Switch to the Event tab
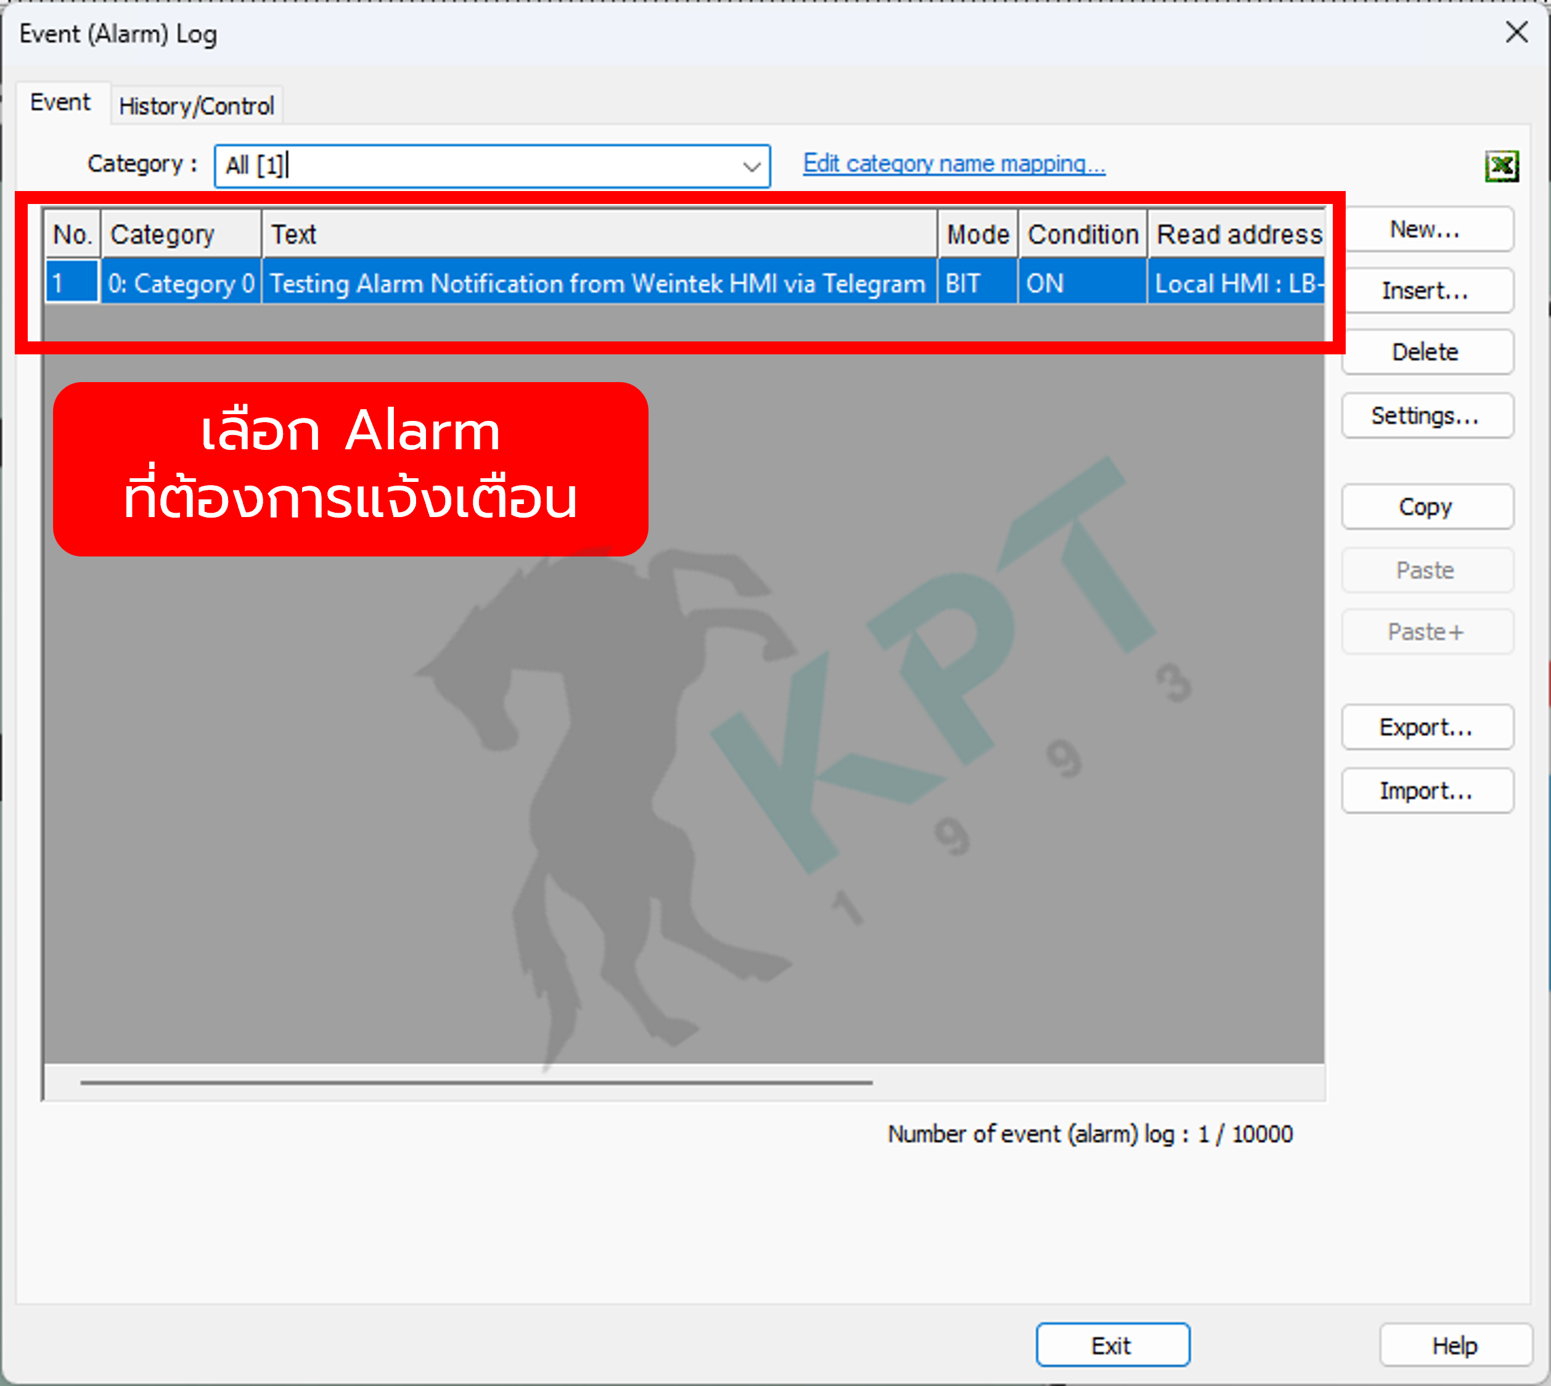1551x1386 pixels. 60,101
